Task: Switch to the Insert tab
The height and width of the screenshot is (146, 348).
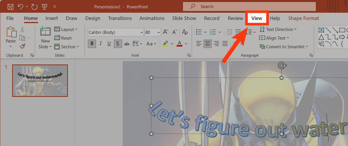Action: pos(52,18)
